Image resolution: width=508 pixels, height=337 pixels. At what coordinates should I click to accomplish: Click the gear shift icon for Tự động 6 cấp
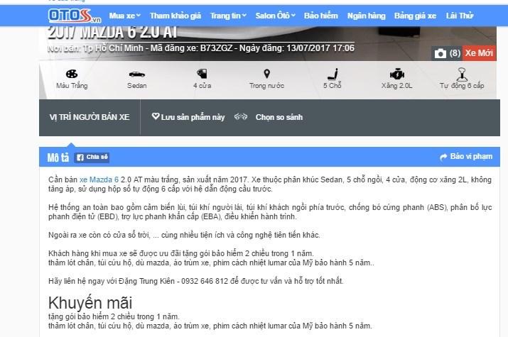[x=463, y=74]
